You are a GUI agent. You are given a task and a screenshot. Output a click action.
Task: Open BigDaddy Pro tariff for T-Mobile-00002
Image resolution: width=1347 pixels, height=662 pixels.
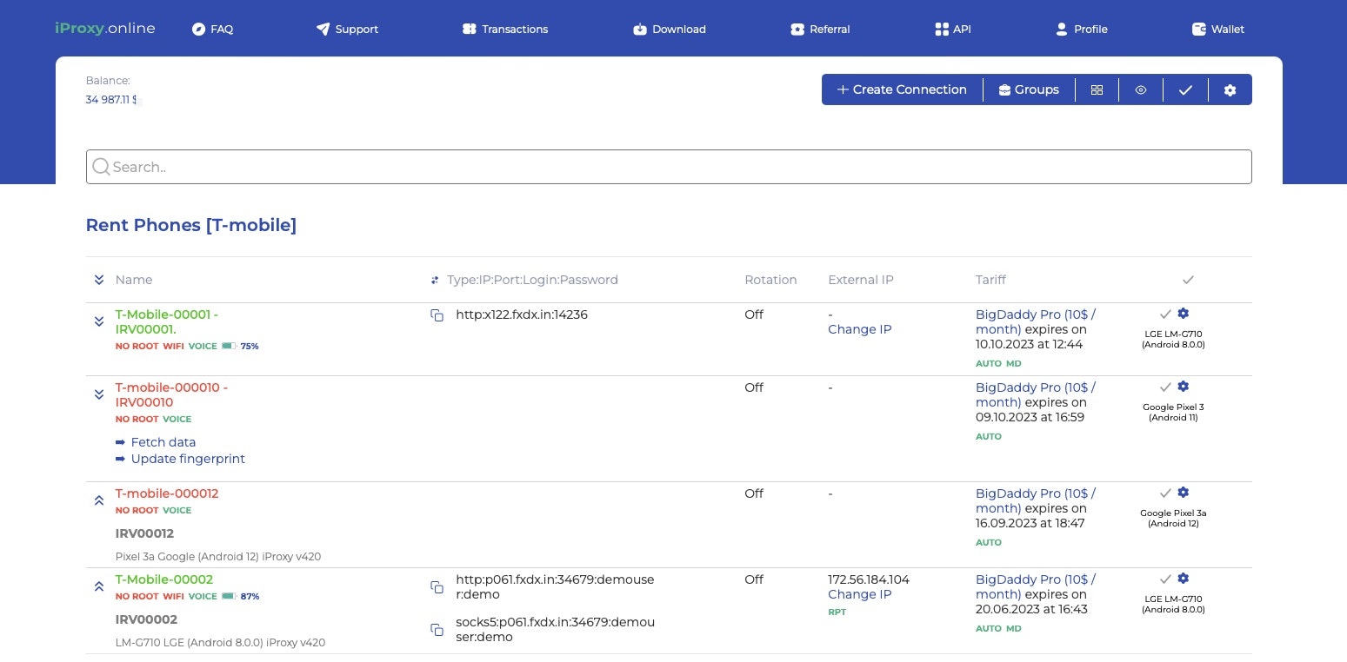point(1035,586)
